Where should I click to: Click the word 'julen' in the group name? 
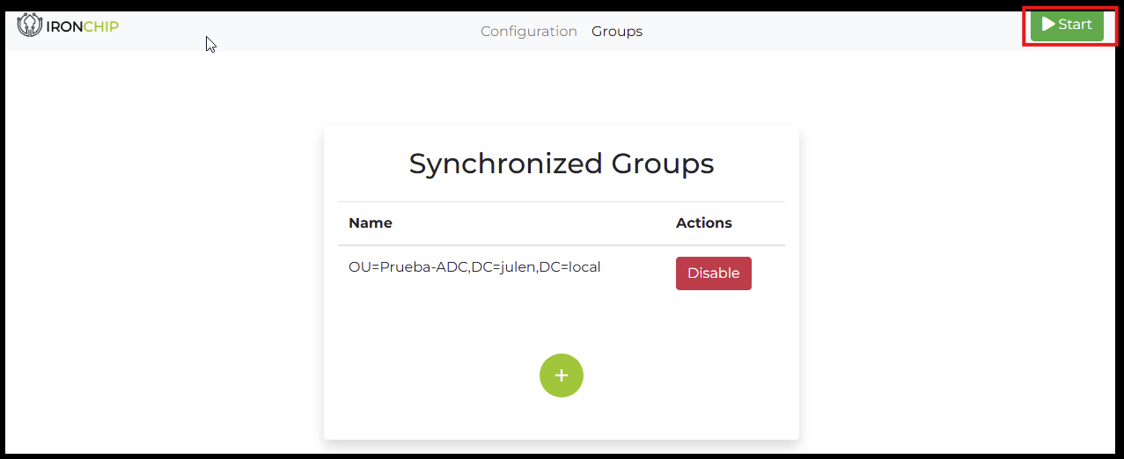pos(518,267)
